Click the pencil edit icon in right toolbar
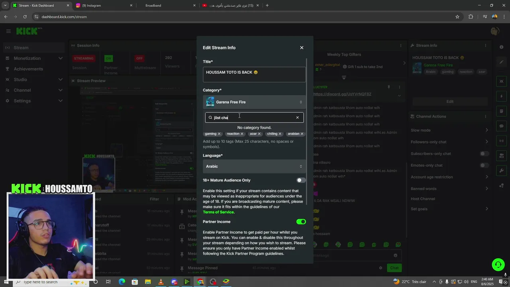510x287 pixels. 502,62
